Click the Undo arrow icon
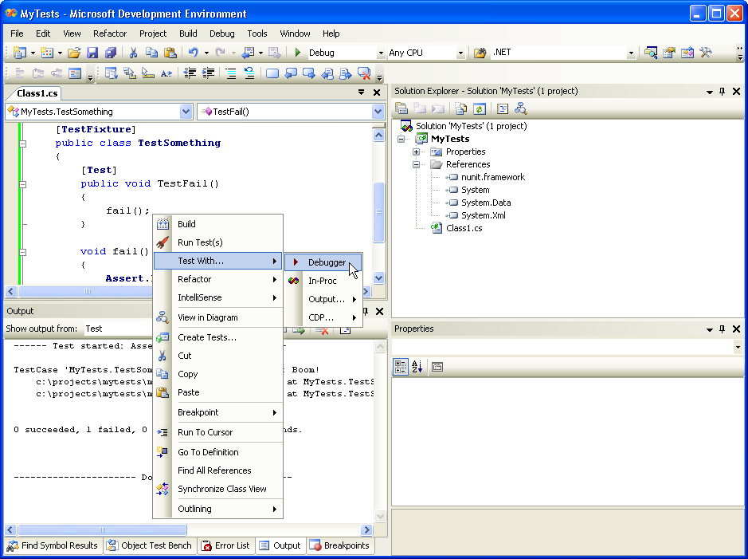Viewport: 748px width, 559px height. (x=193, y=53)
